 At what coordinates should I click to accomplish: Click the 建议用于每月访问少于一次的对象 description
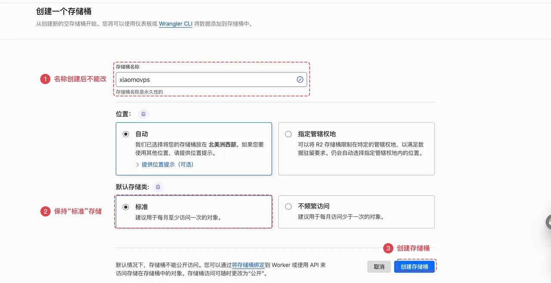click(x=341, y=217)
